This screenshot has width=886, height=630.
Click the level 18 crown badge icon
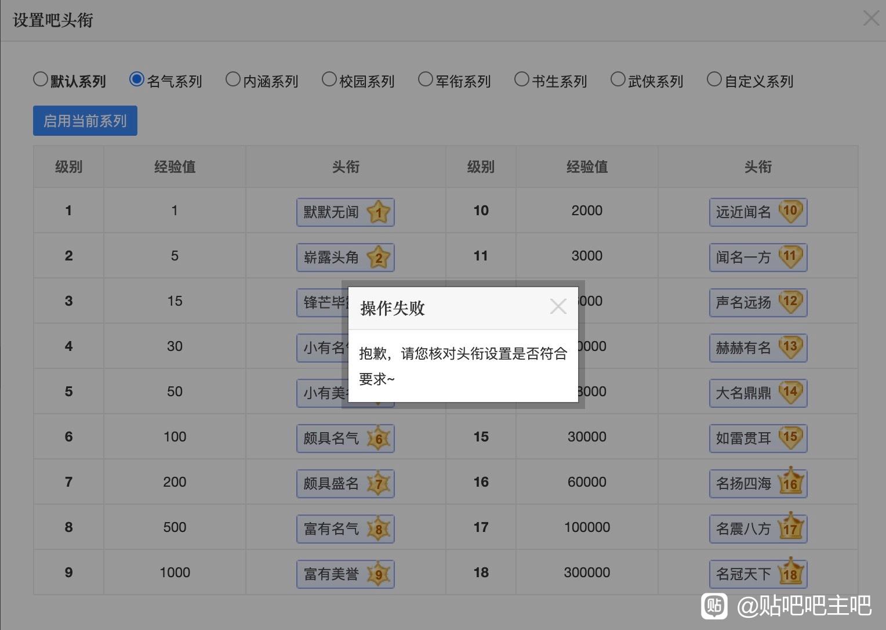(x=790, y=573)
